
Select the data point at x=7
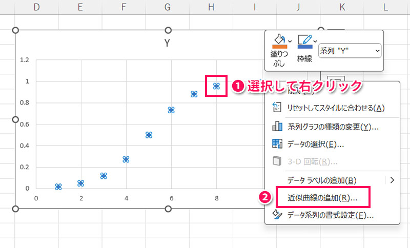(194, 94)
